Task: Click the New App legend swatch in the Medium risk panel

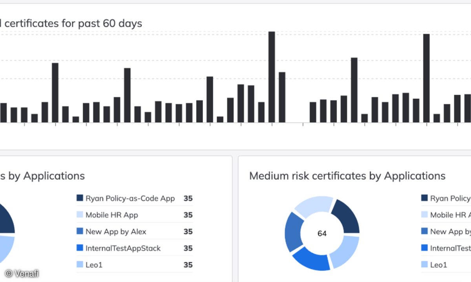Action: [425, 231]
